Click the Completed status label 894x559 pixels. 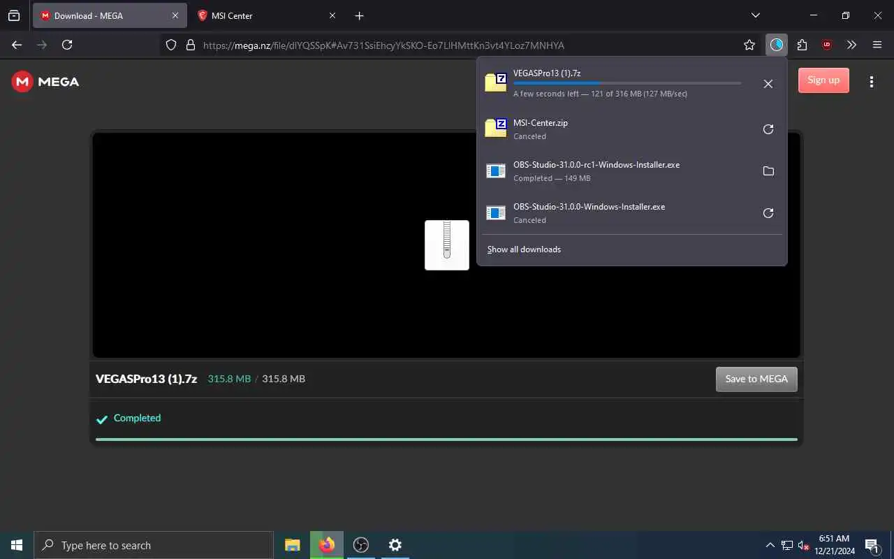tap(137, 418)
